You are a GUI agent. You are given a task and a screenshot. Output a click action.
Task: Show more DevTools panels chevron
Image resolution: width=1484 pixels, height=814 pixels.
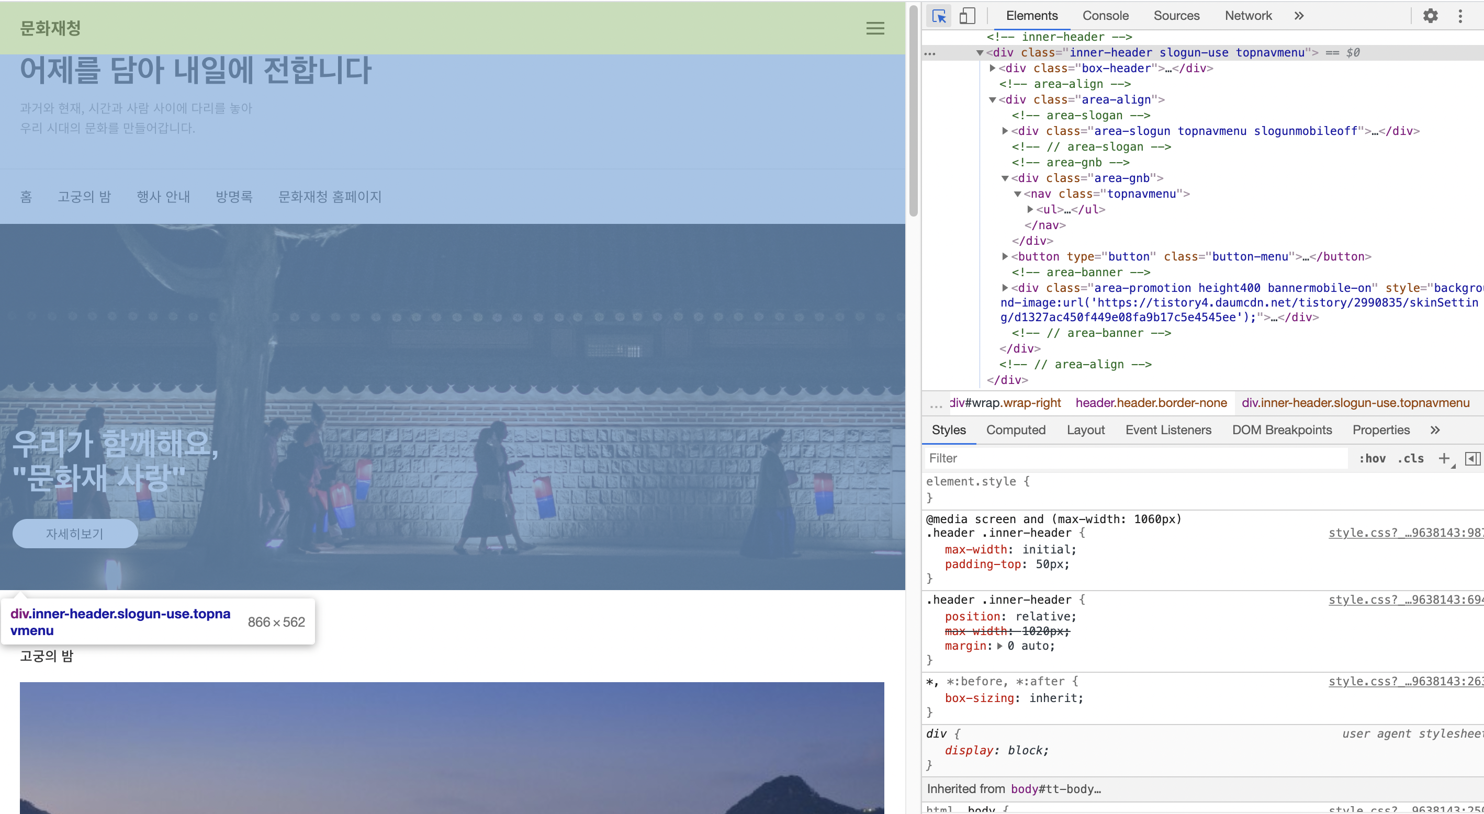pos(1299,16)
